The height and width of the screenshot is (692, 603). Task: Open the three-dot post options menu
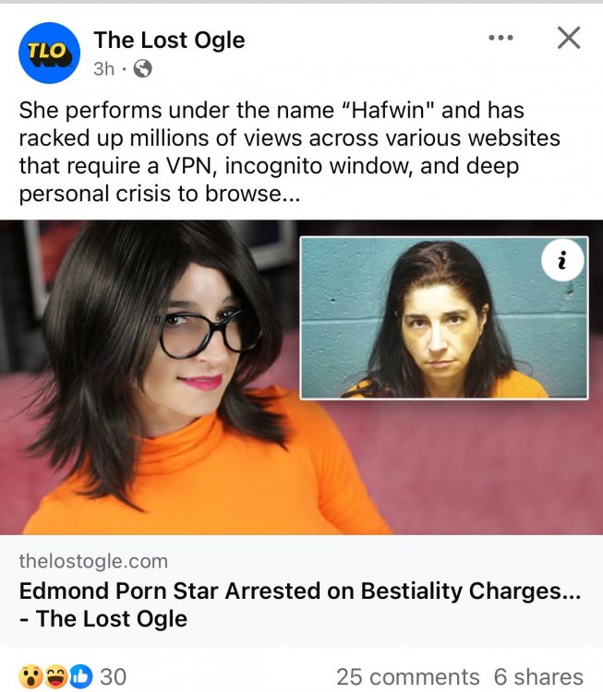click(500, 38)
